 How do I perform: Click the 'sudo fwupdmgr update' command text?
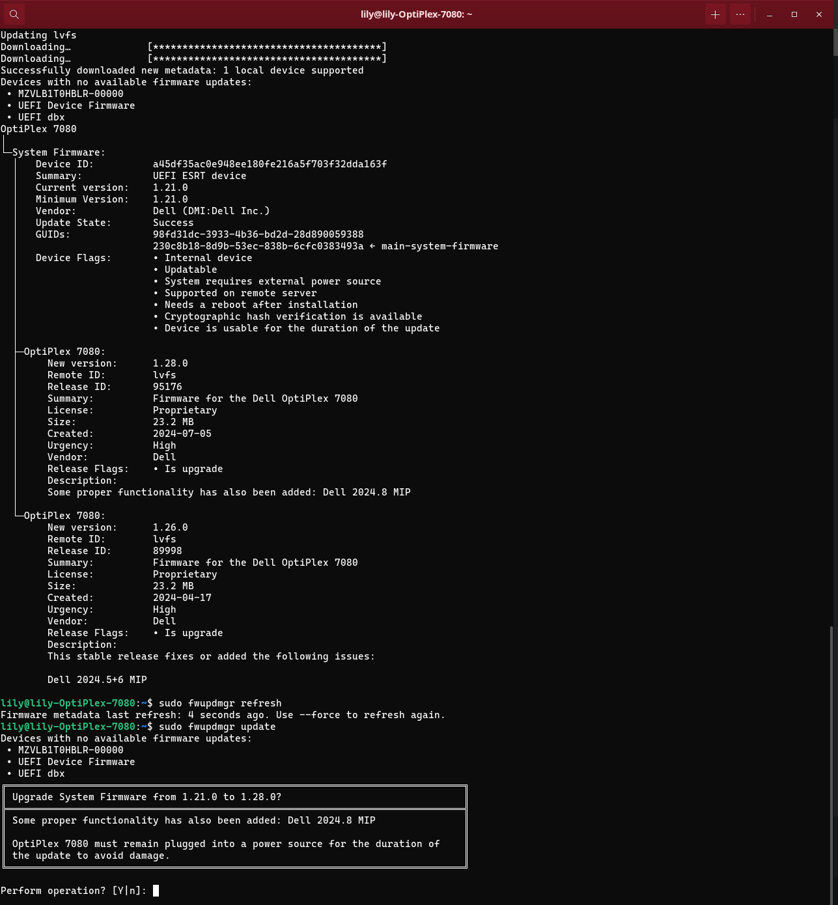217,727
